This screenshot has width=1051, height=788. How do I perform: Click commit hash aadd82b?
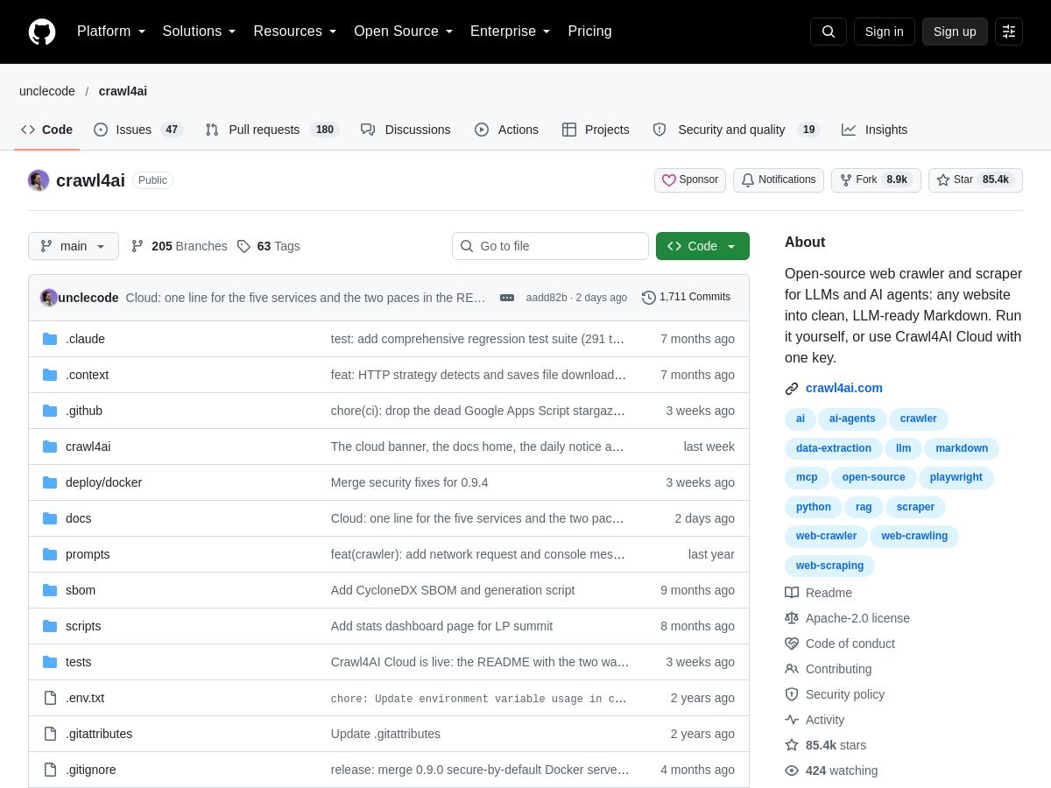547,298
